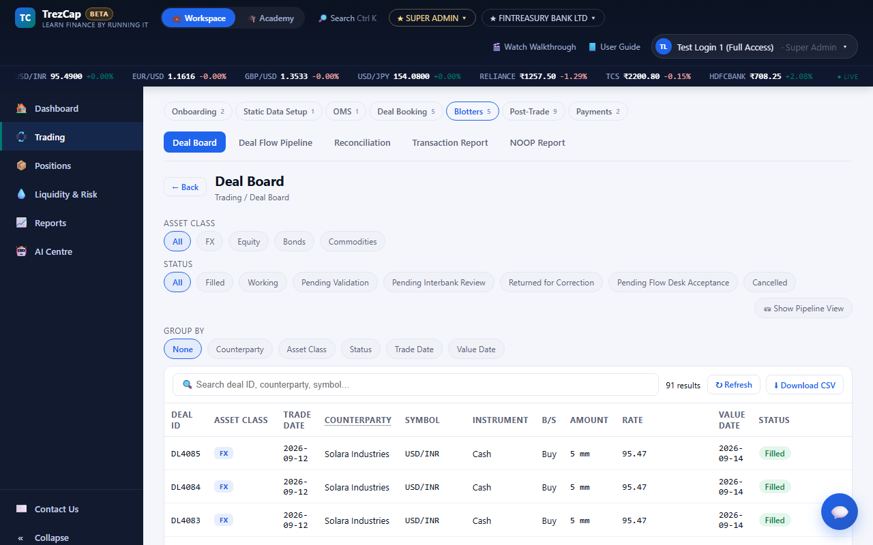Switch to Transaction Report tab
873x545 pixels.
[x=450, y=142]
